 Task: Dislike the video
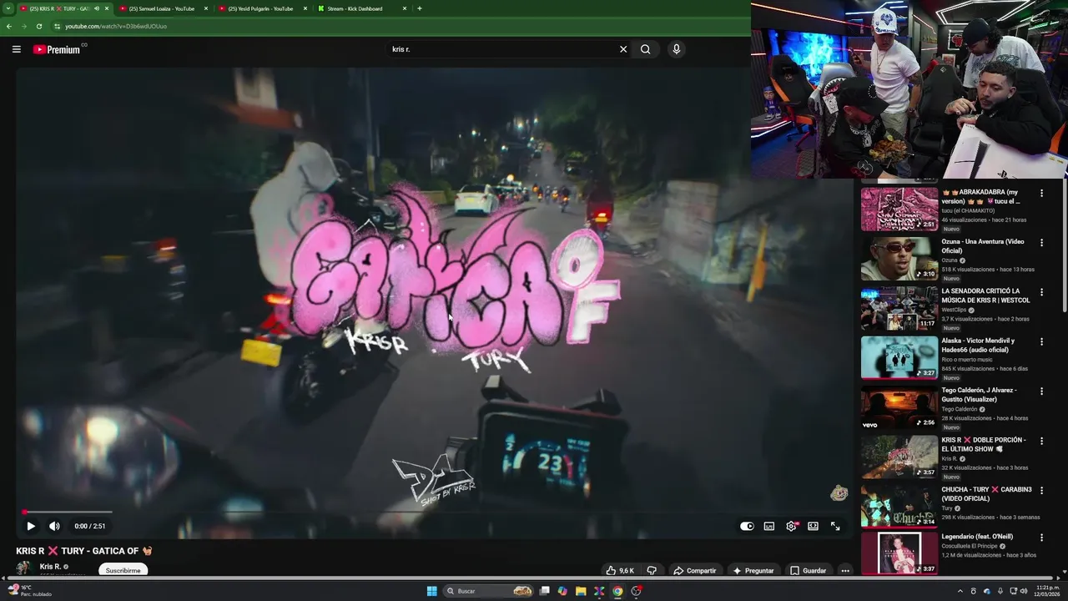click(652, 571)
